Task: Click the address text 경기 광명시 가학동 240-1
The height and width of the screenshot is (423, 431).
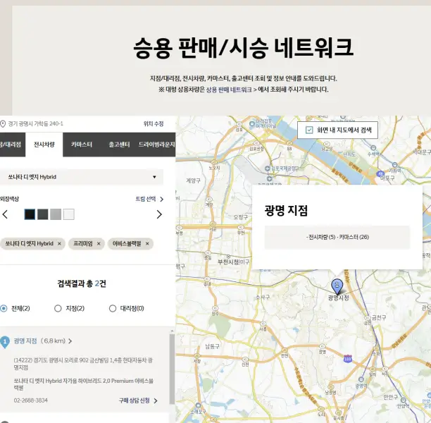Action: click(35, 124)
